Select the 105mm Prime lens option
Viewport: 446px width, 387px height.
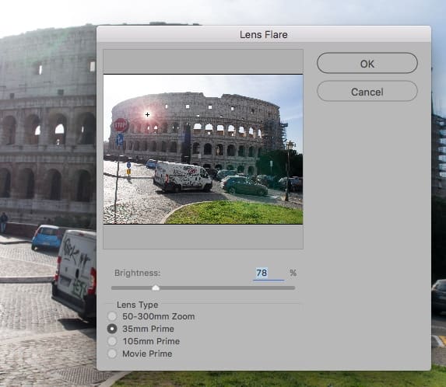point(112,341)
